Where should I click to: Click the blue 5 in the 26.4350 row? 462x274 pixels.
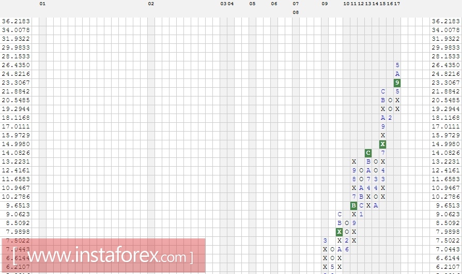397,65
